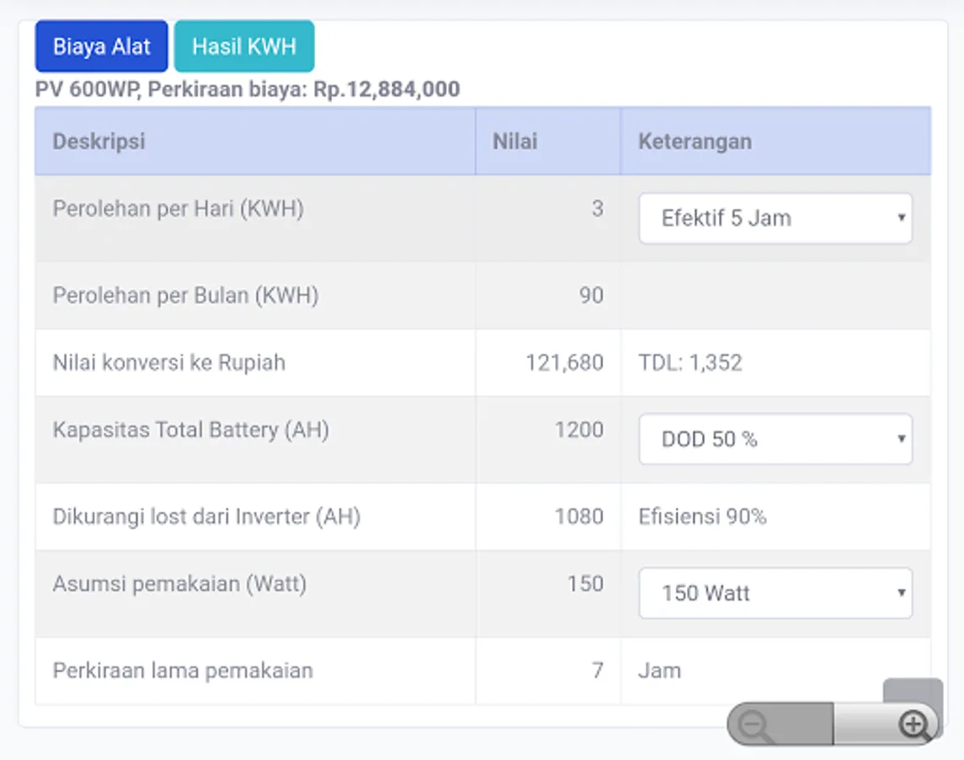Expand the DOD 50 % dropdown

[x=775, y=439]
